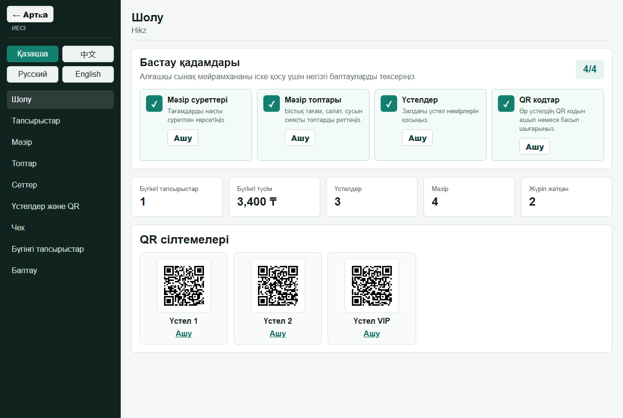The height and width of the screenshot is (418, 623).
Task: Open Тапсырыстар in the sidebar
Action: click(x=60, y=121)
